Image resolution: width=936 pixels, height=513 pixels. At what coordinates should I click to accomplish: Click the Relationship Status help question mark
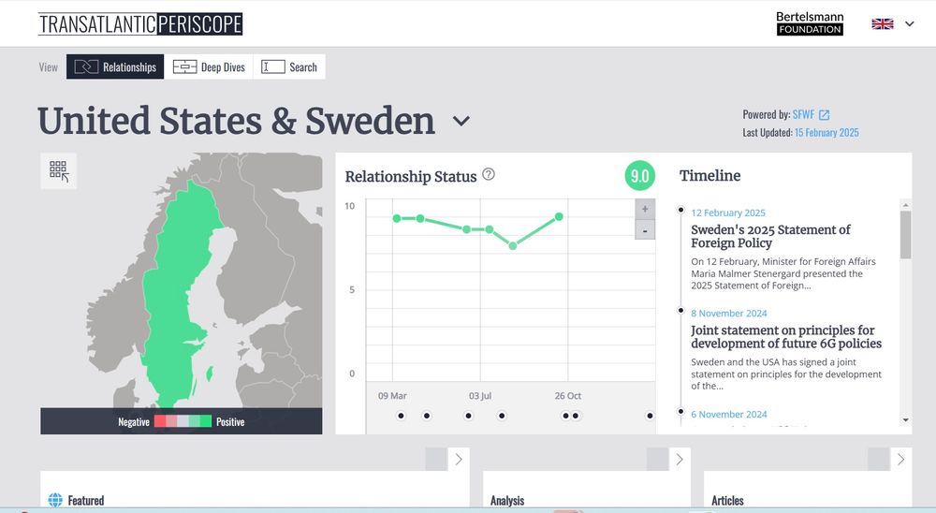click(489, 174)
